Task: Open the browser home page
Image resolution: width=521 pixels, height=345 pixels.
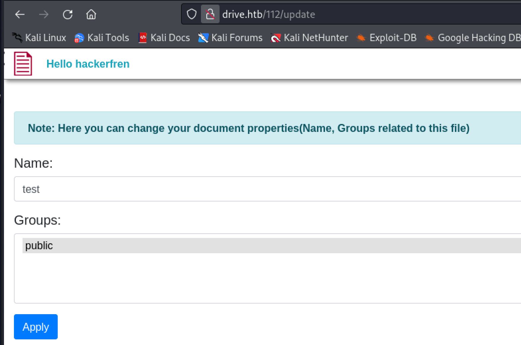Action: click(91, 15)
